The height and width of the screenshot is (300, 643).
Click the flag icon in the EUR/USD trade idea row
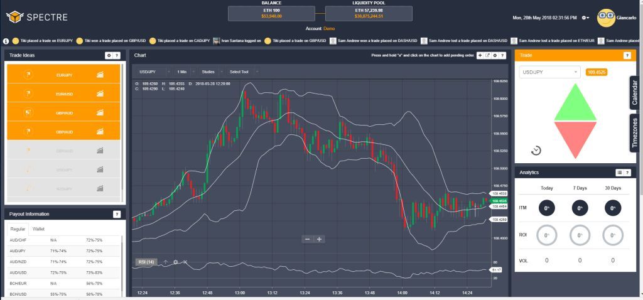click(x=28, y=94)
